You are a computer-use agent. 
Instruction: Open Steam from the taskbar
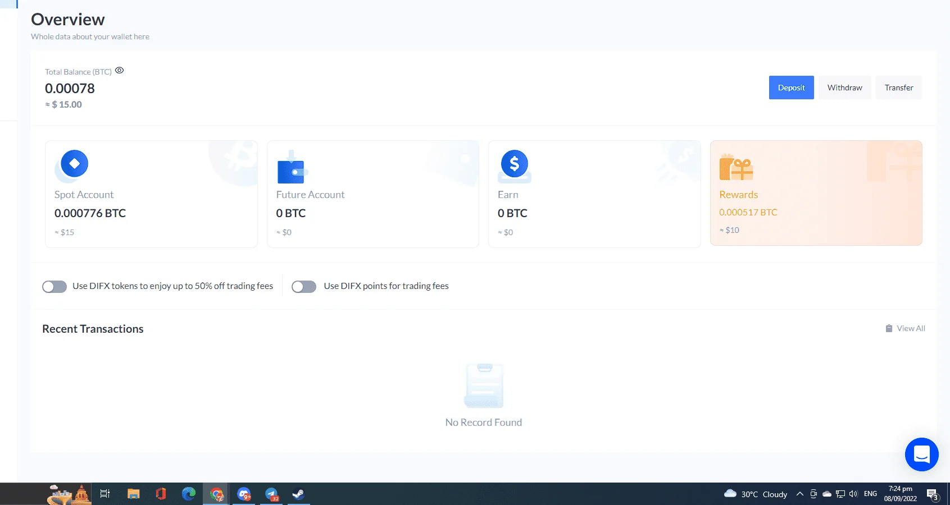(x=299, y=494)
